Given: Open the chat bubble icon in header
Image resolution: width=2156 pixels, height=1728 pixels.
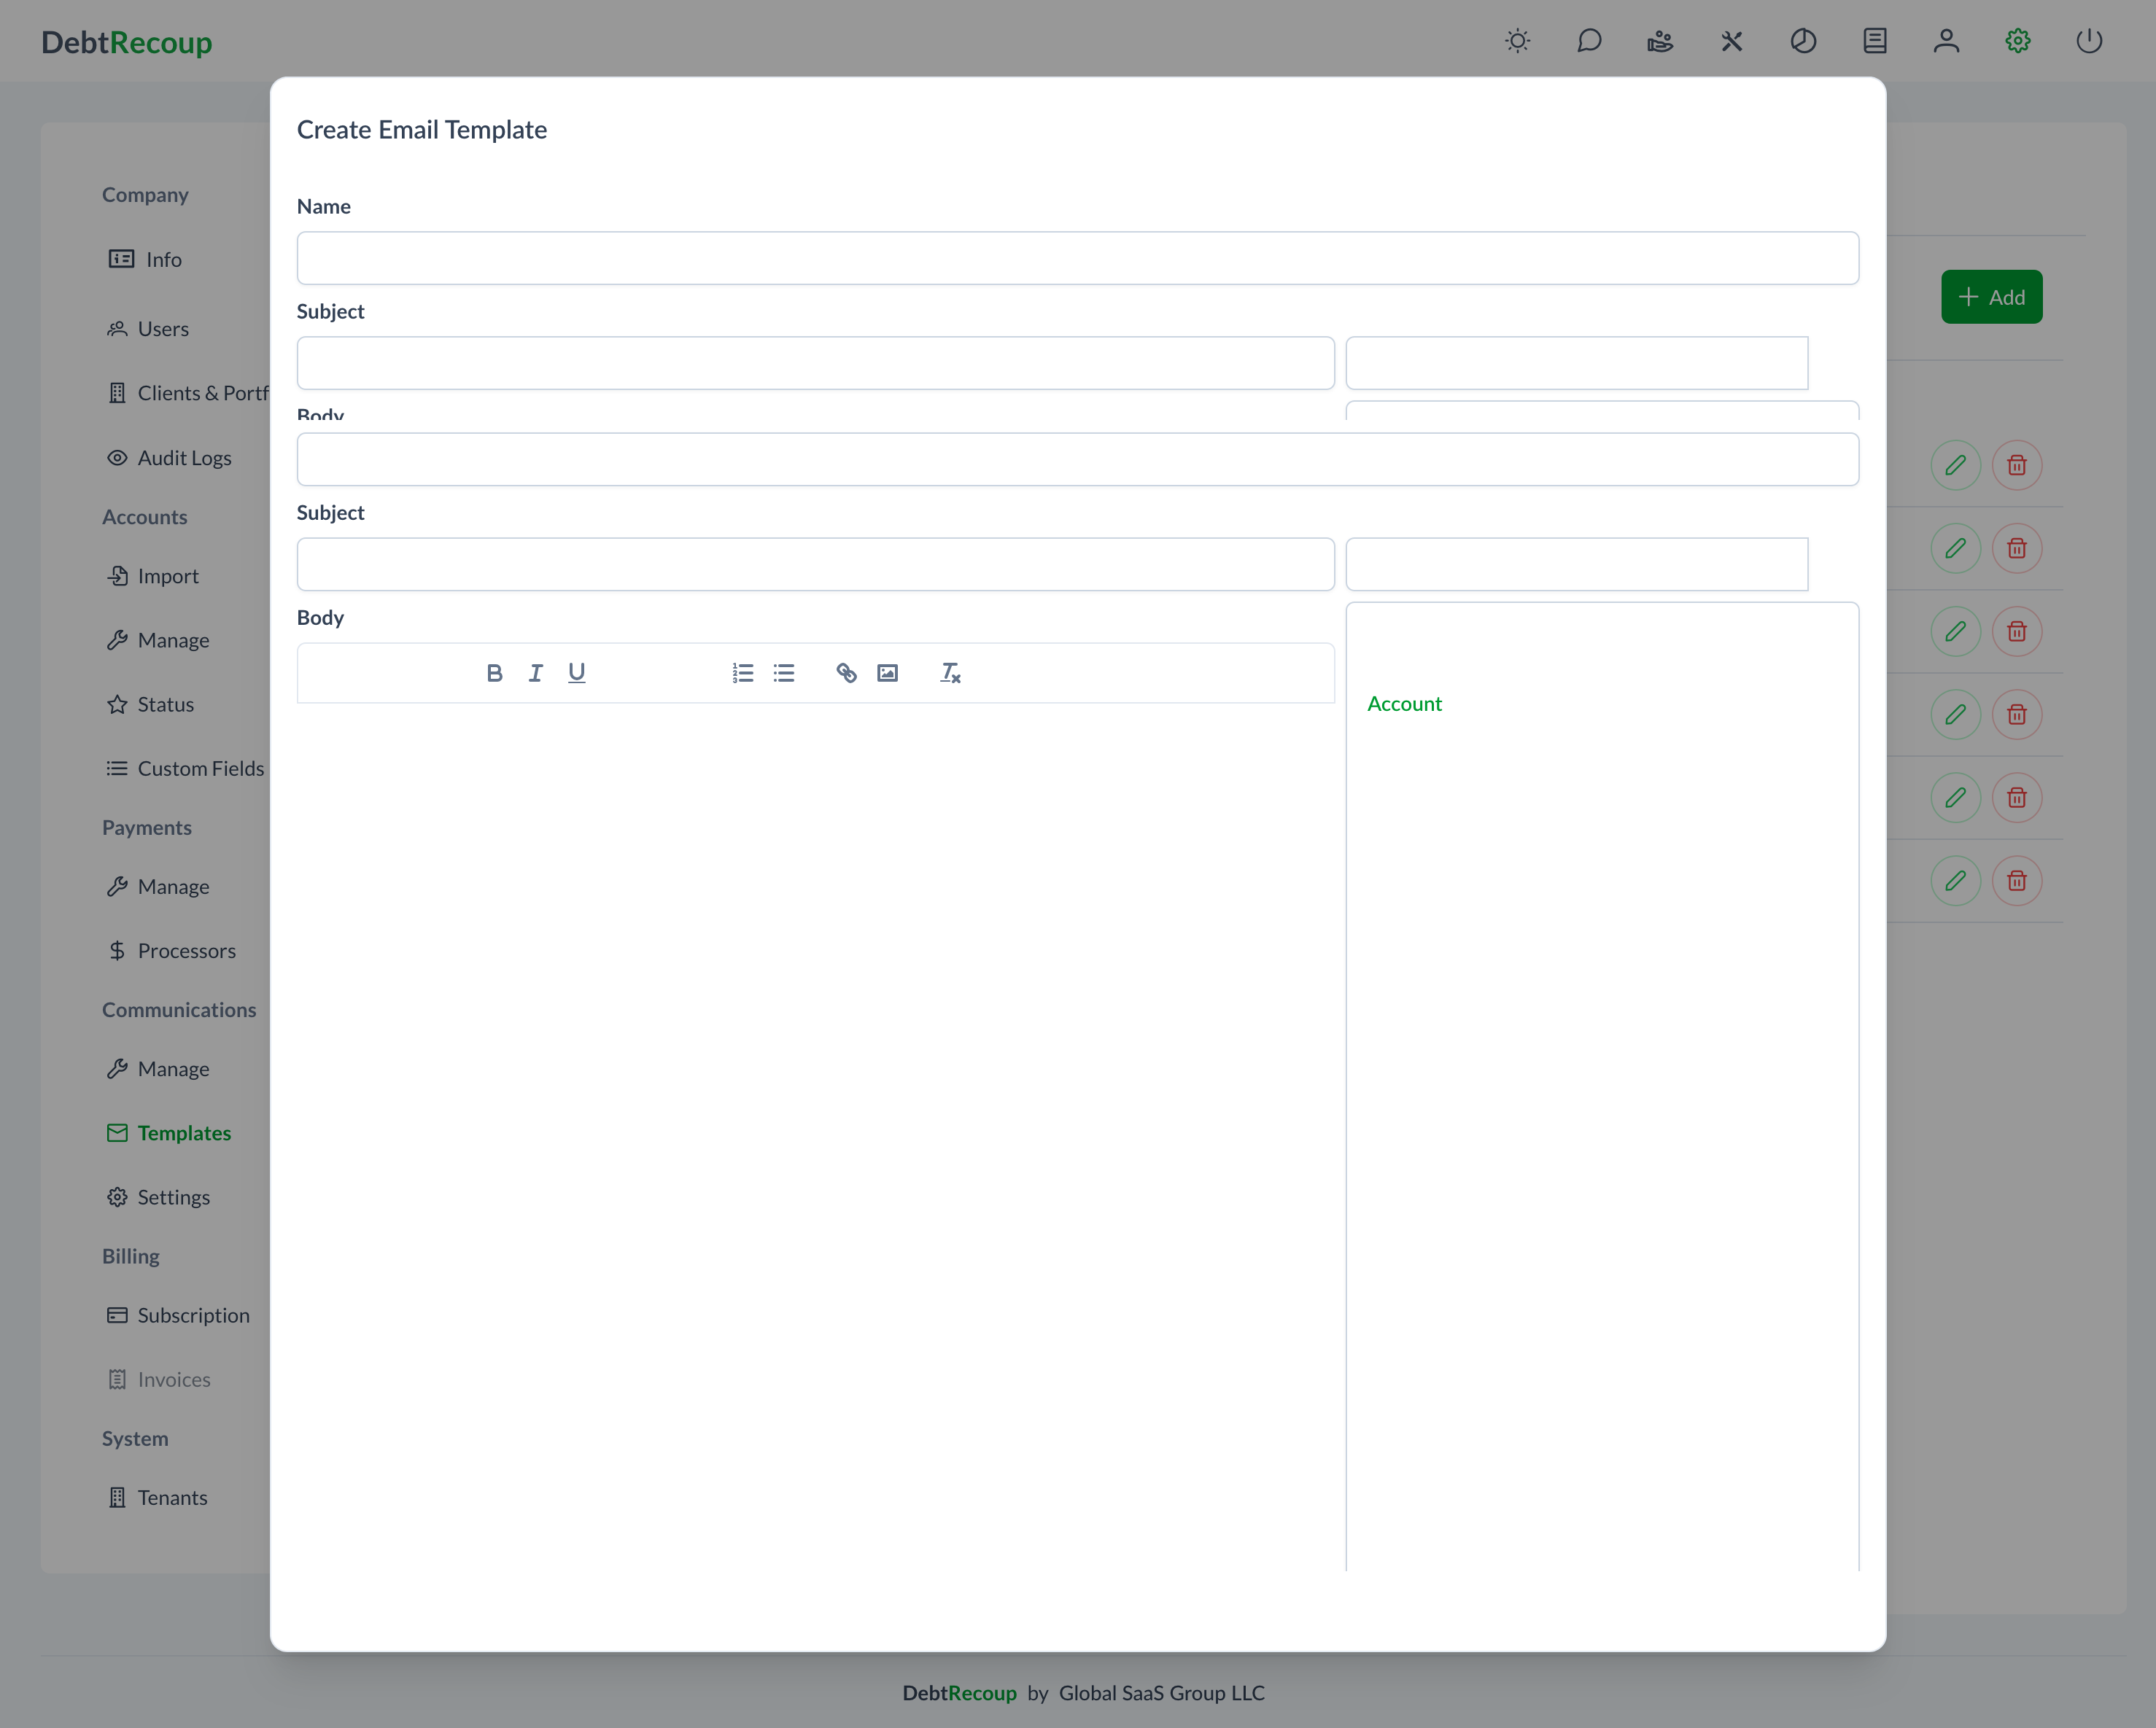Looking at the screenshot, I should coord(1589,41).
